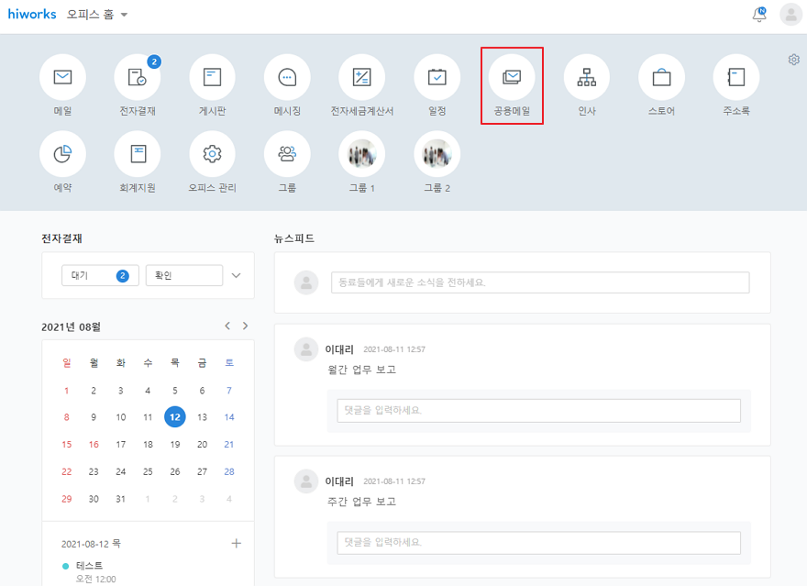Screen dimensions: 807x586
Task: Open the 메일 (Mail) icon
Action: coord(62,78)
